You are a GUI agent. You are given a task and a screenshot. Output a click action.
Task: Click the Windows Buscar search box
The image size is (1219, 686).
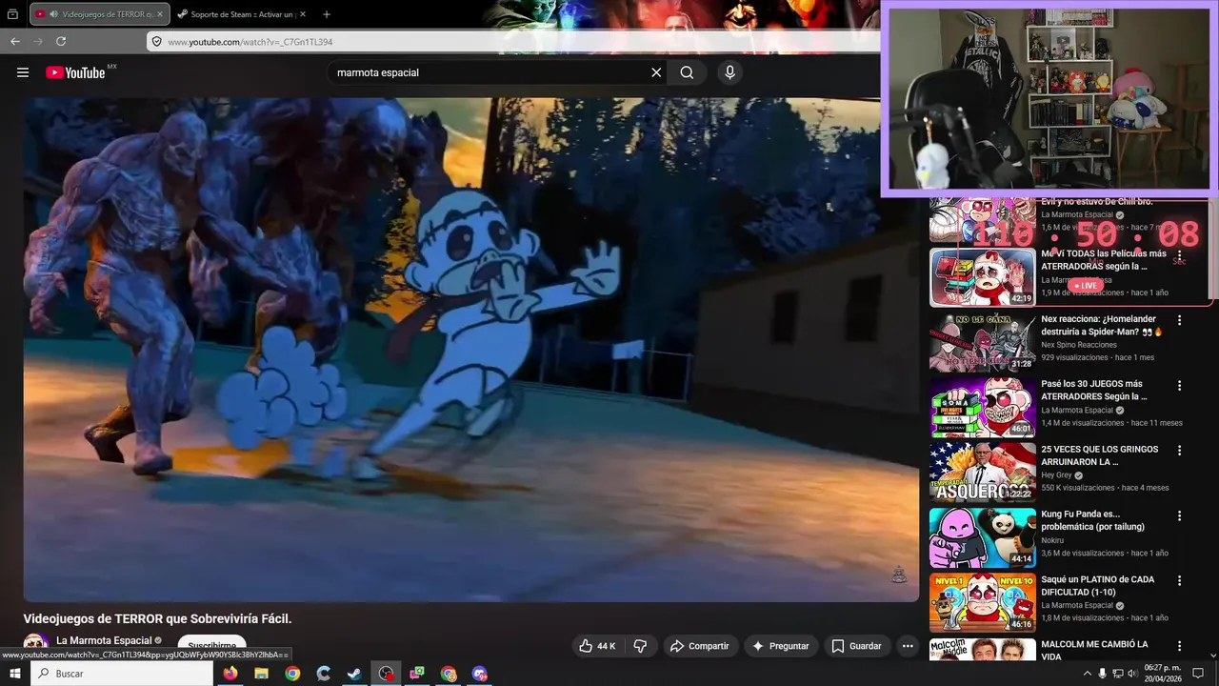point(122,674)
